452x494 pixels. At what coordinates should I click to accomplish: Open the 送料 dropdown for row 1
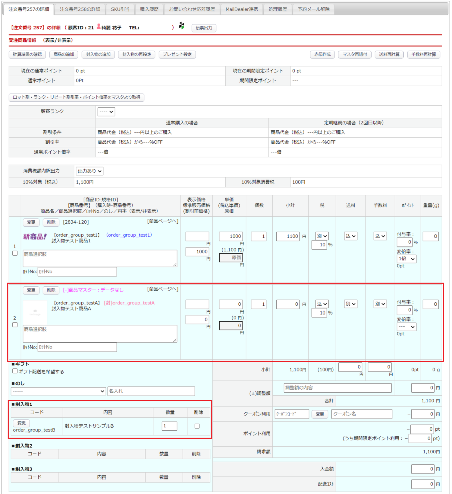pyautogui.click(x=351, y=236)
